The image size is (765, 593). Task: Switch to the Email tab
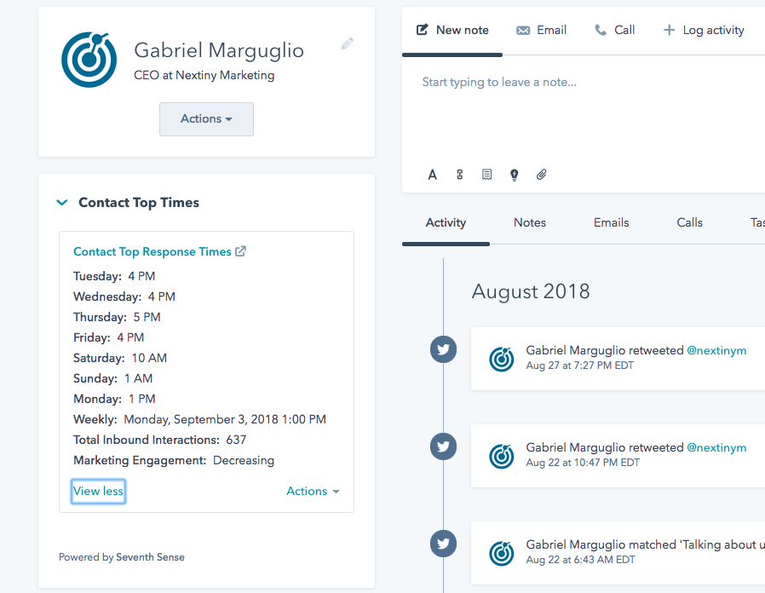pos(542,31)
